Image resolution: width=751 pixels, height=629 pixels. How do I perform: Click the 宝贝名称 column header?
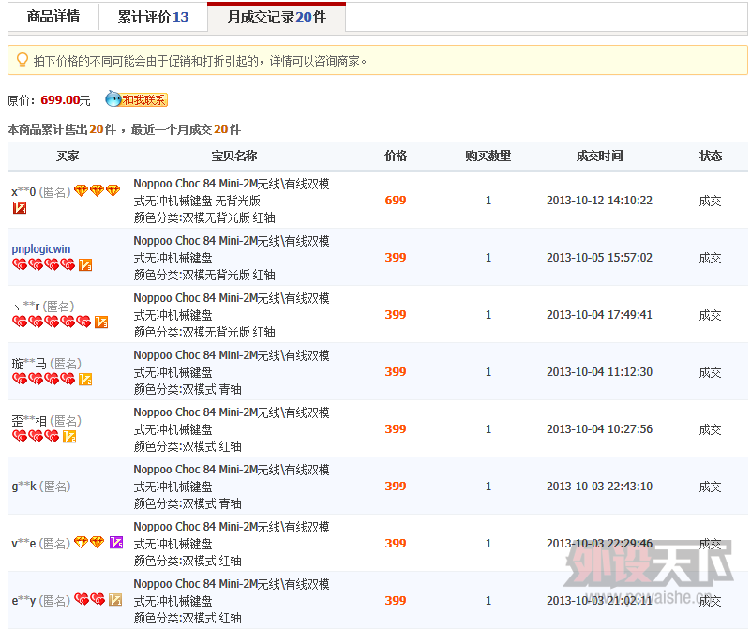click(x=234, y=156)
